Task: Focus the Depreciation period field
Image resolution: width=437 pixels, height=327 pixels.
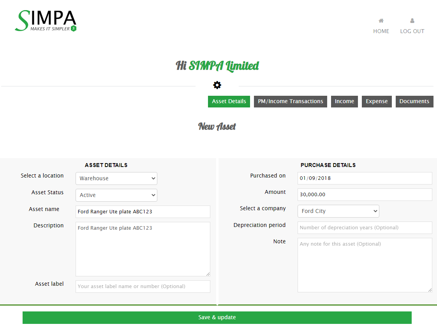Action: point(365,228)
